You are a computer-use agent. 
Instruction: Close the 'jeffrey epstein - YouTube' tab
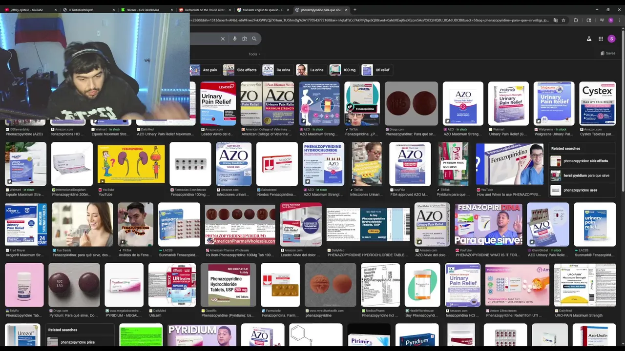point(55,10)
